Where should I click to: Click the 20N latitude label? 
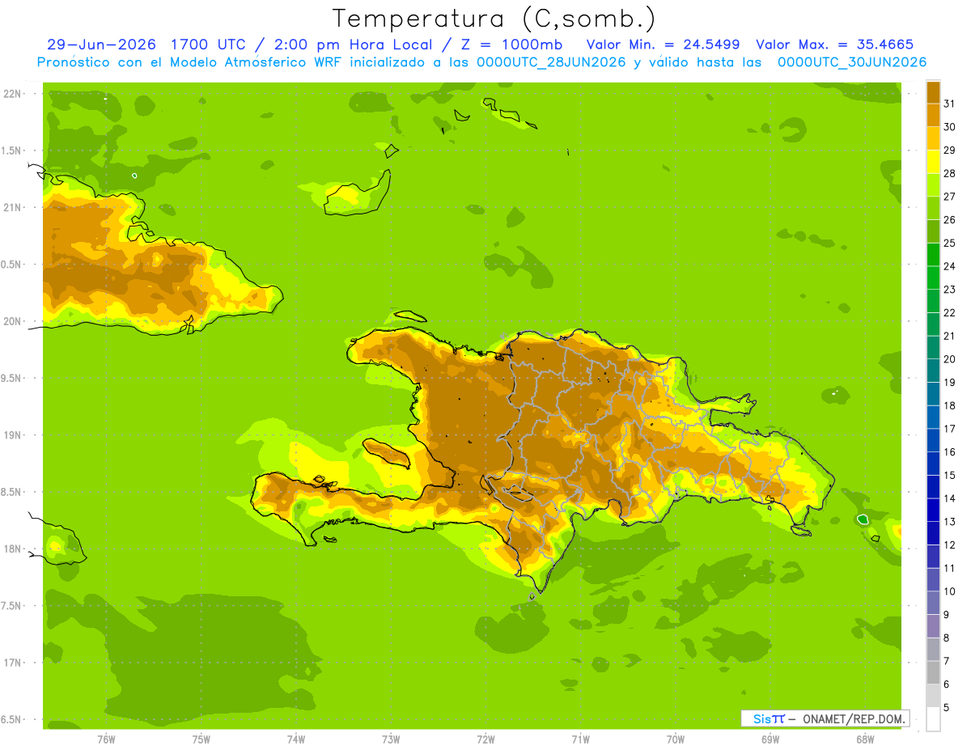12,321
